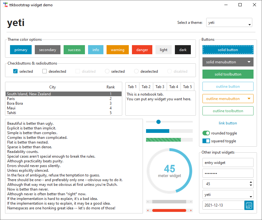Open the outline menubutton dropdown

249,99
